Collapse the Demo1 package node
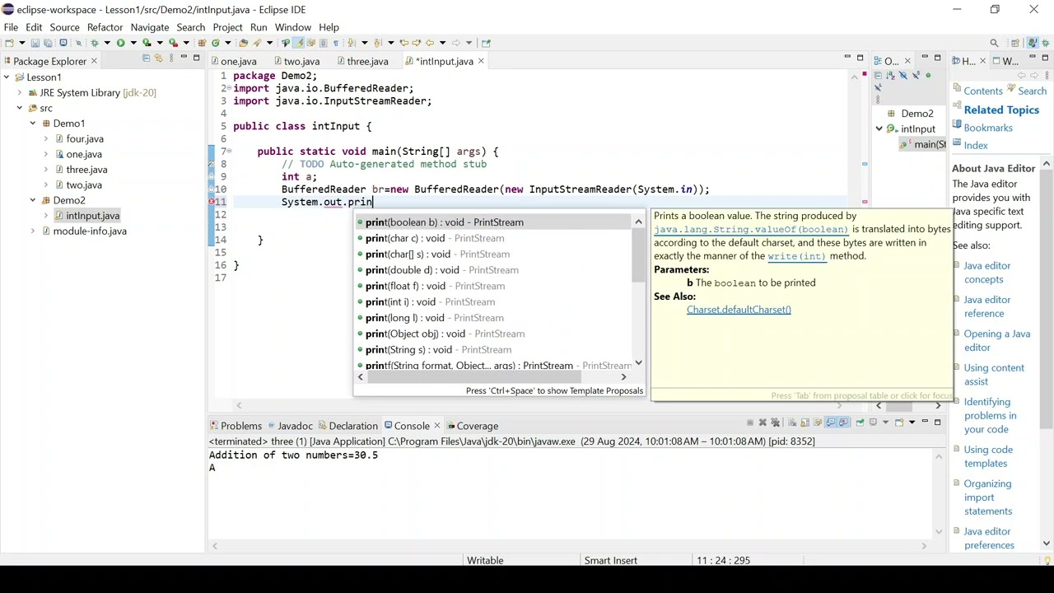Image resolution: width=1054 pixels, height=593 pixels. (33, 124)
